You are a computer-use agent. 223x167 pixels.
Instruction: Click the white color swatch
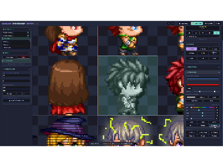coord(191,97)
